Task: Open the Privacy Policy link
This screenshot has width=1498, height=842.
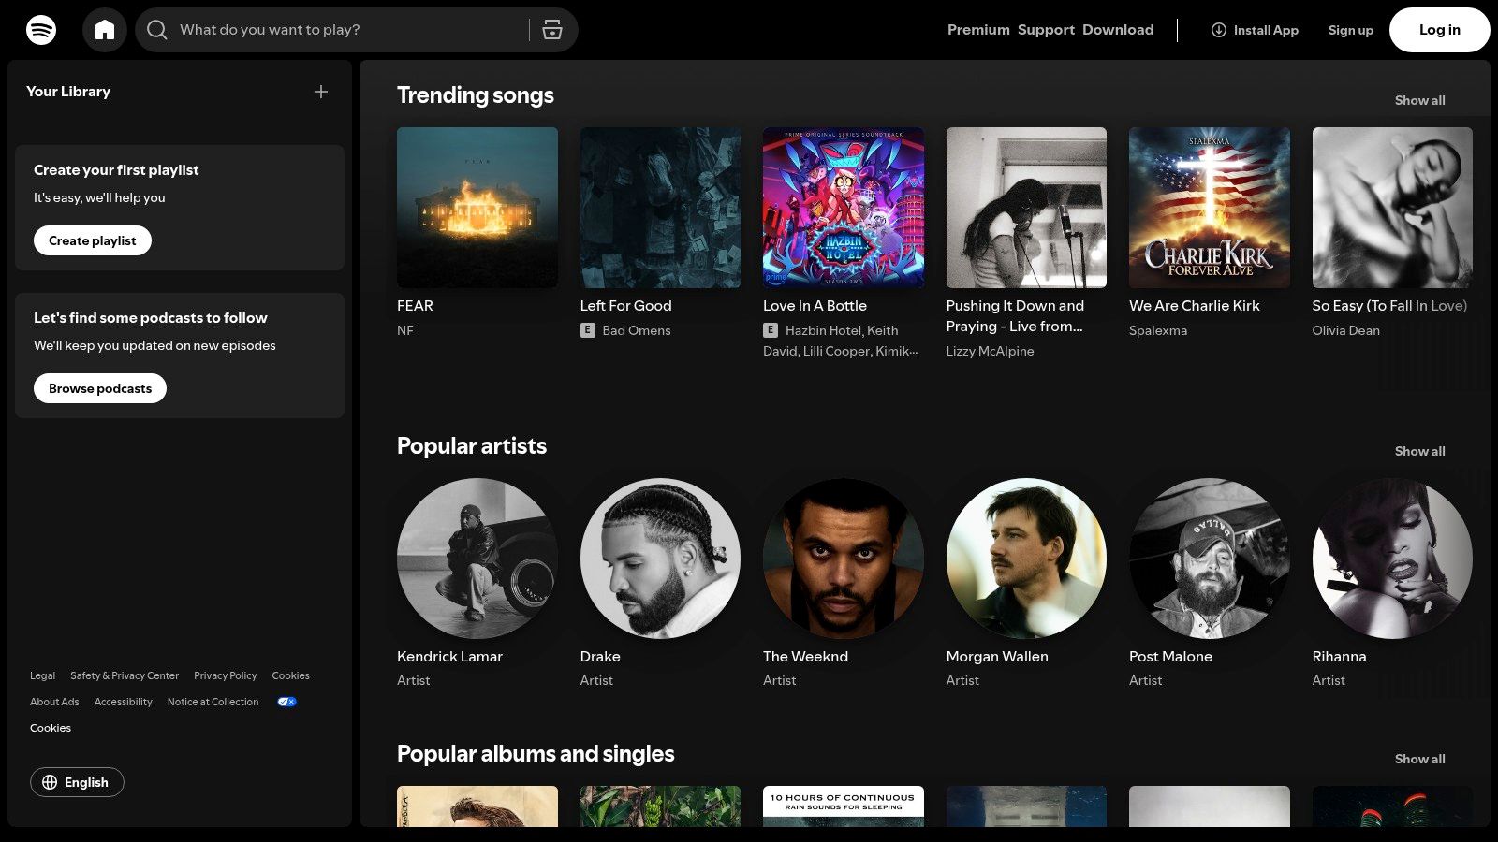Action: pyautogui.click(x=225, y=675)
